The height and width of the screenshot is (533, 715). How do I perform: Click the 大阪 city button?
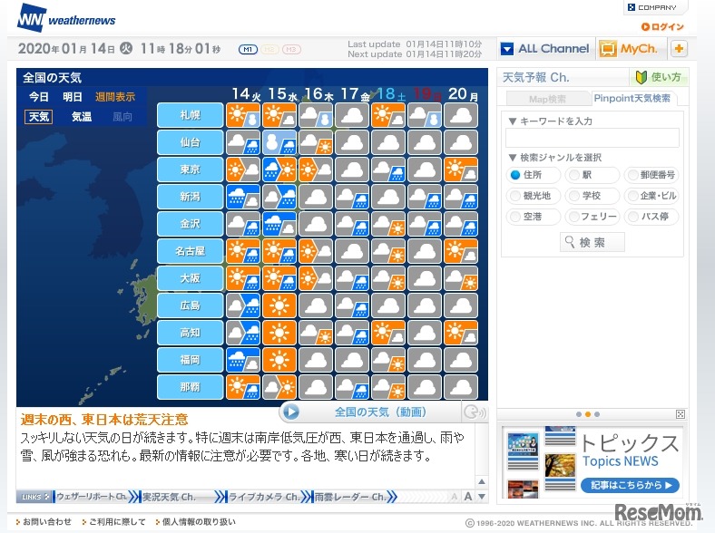pyautogui.click(x=191, y=278)
